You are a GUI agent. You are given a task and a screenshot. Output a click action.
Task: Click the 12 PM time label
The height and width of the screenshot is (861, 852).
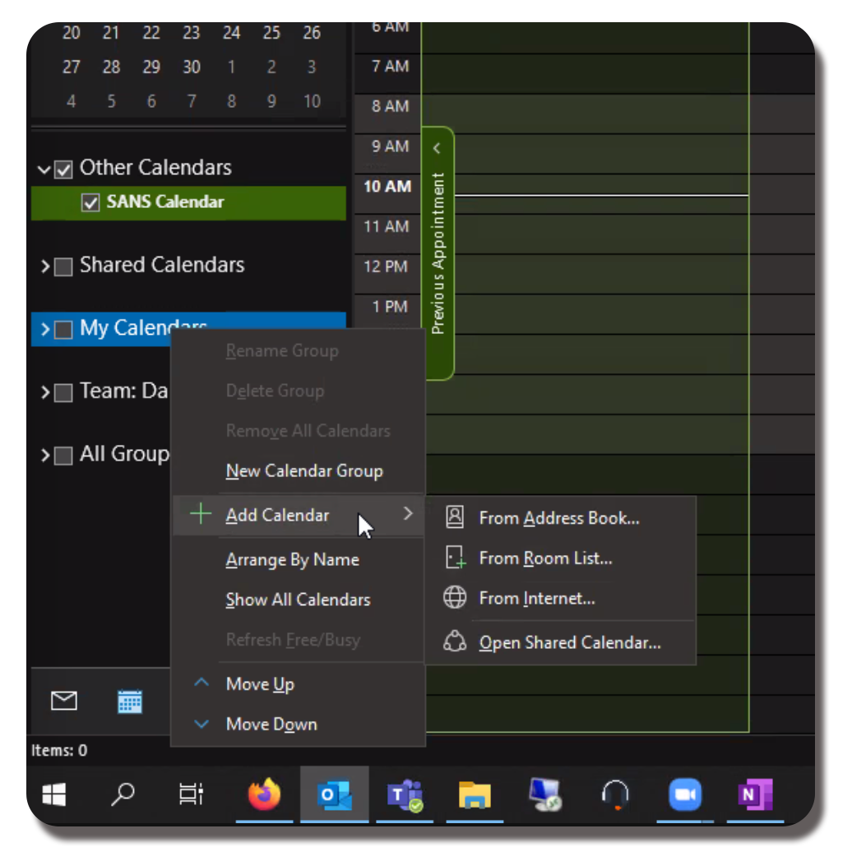386,266
